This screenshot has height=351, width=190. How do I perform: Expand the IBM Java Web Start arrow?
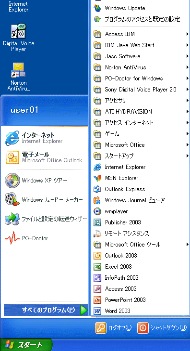[x=188, y=45]
